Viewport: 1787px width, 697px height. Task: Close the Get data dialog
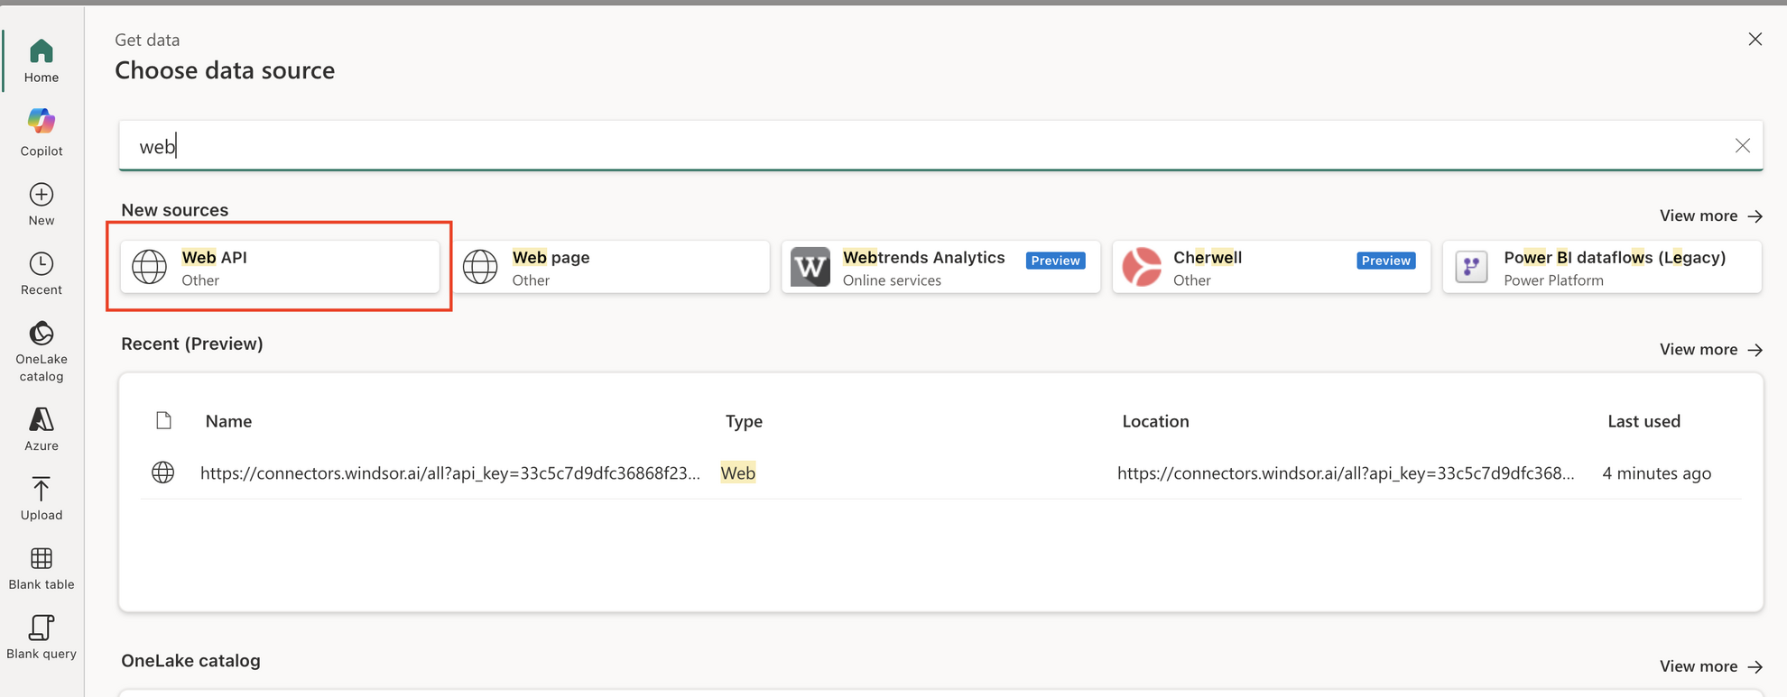1755,39
